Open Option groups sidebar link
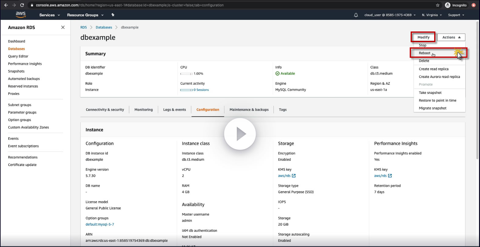480x247 pixels. (20, 120)
